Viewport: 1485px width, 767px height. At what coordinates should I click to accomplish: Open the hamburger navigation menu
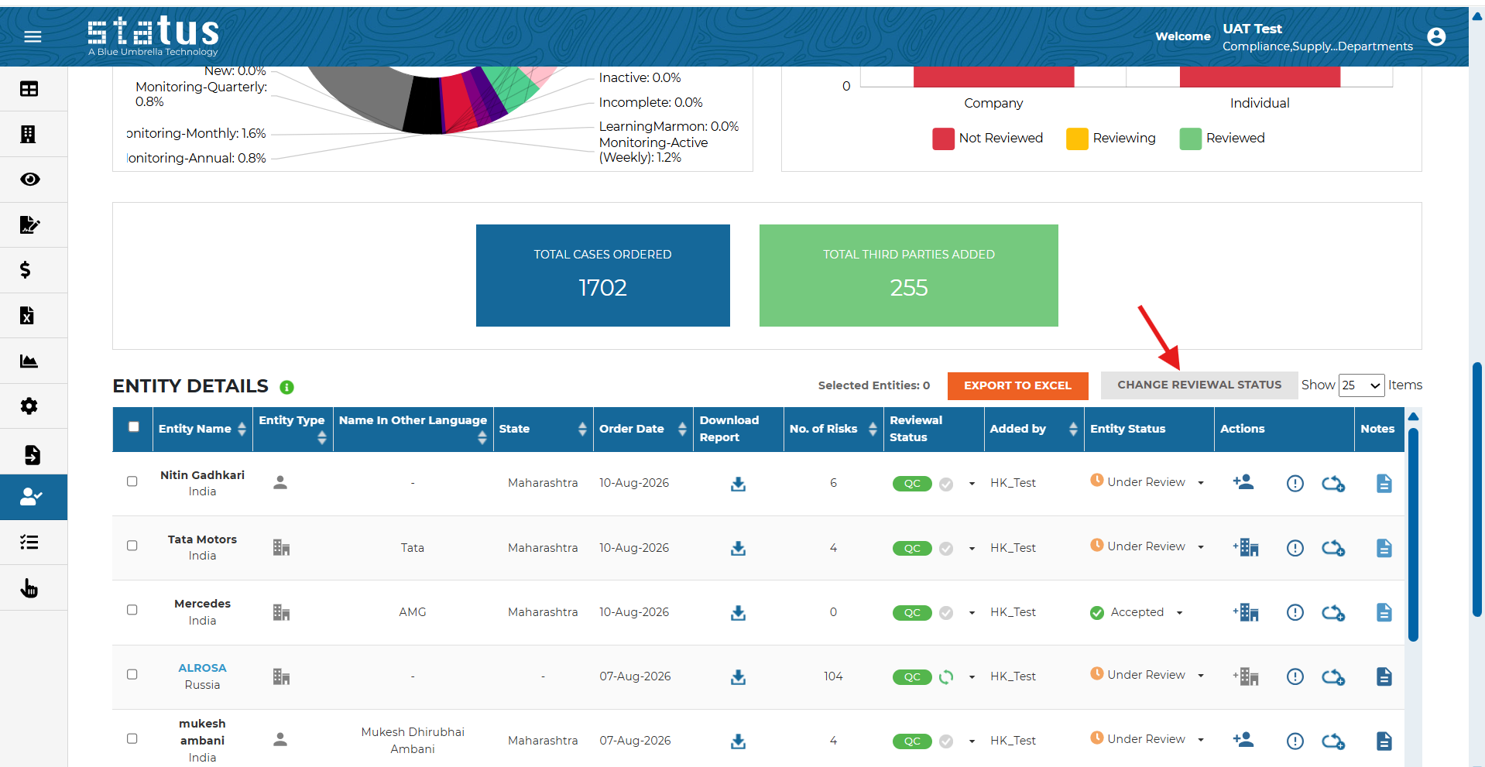click(x=33, y=36)
